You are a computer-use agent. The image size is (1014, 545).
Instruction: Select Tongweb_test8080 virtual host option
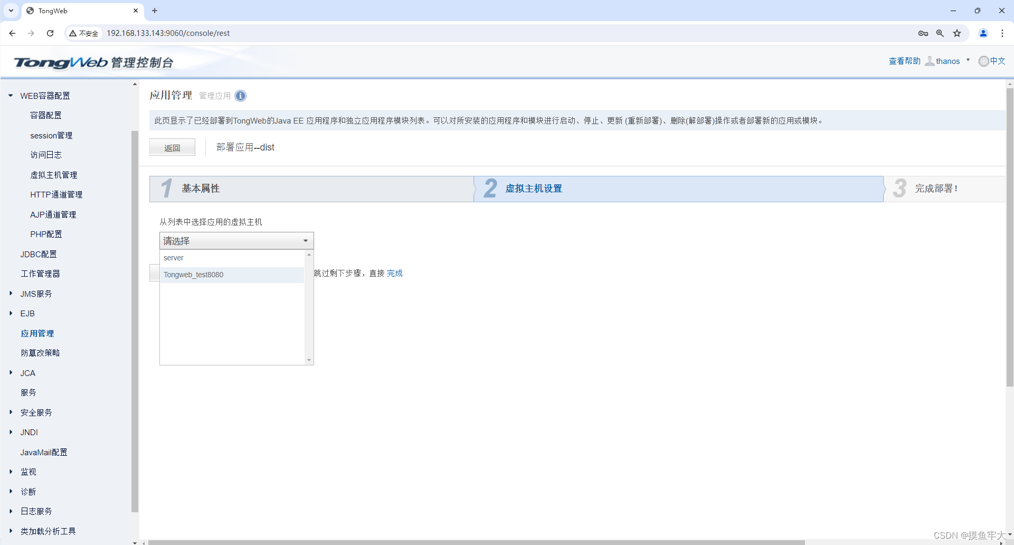click(232, 275)
